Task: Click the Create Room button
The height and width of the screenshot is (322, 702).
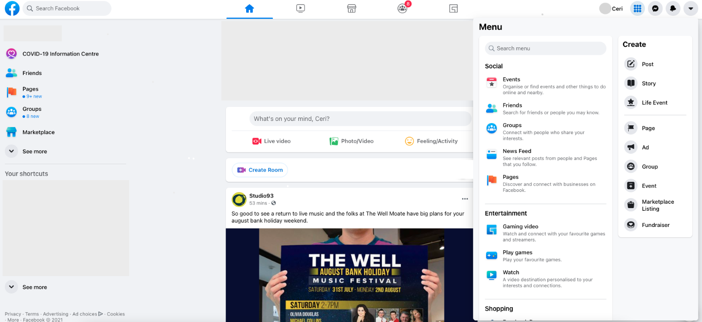Action: 260,170
